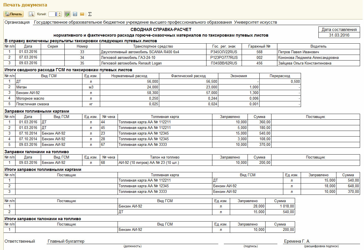The width and height of the screenshot is (364, 250).
Task: Click registration plate П345ВВ/62RUS
Action: point(224,63)
